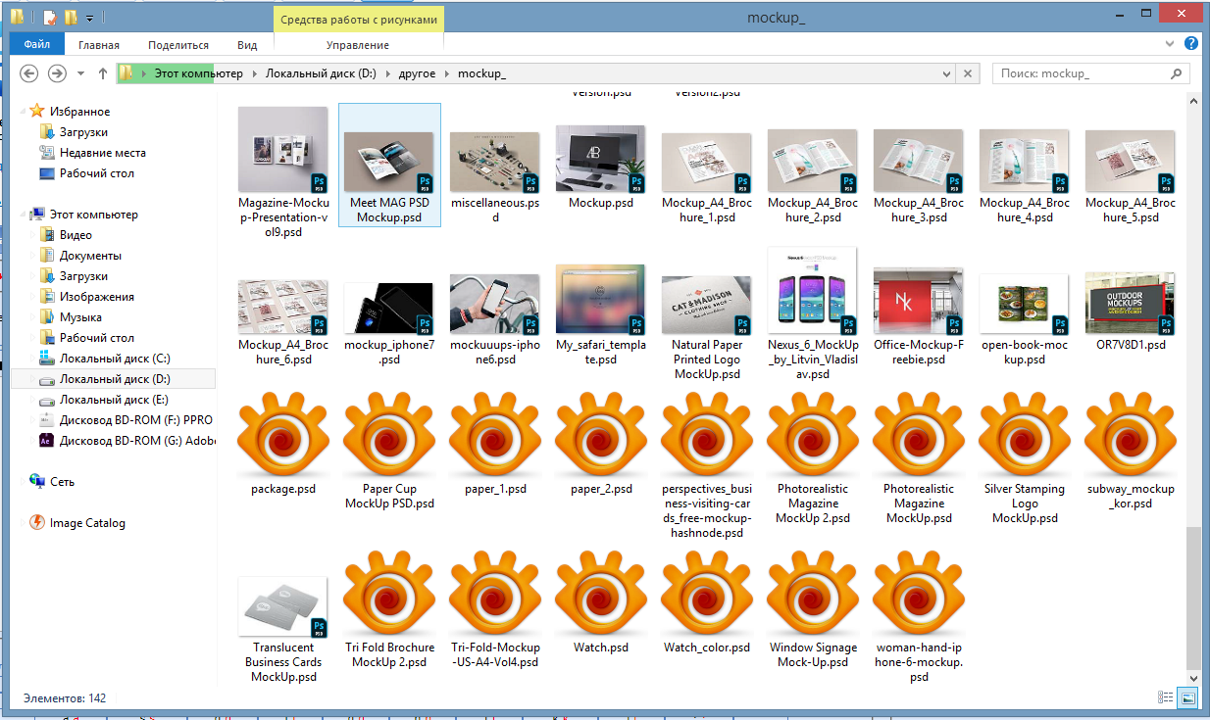Open the Файл menu tab
The width and height of the screenshot is (1210, 720).
[x=37, y=44]
